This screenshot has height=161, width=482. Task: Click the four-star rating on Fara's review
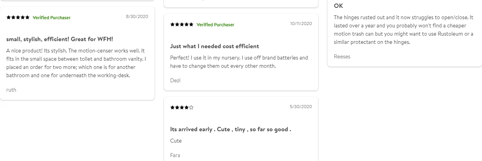coord(182,107)
